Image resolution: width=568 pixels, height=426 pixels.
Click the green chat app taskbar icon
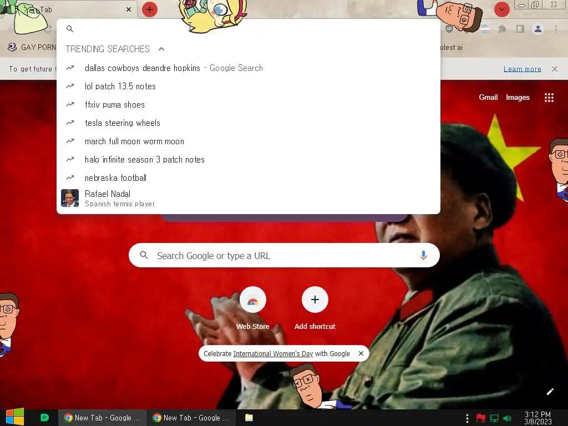[x=44, y=417]
